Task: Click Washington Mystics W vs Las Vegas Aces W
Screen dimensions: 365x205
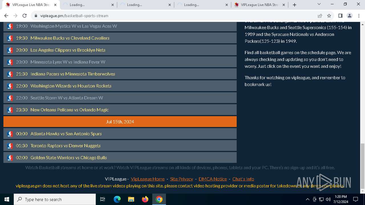Action: (74, 26)
